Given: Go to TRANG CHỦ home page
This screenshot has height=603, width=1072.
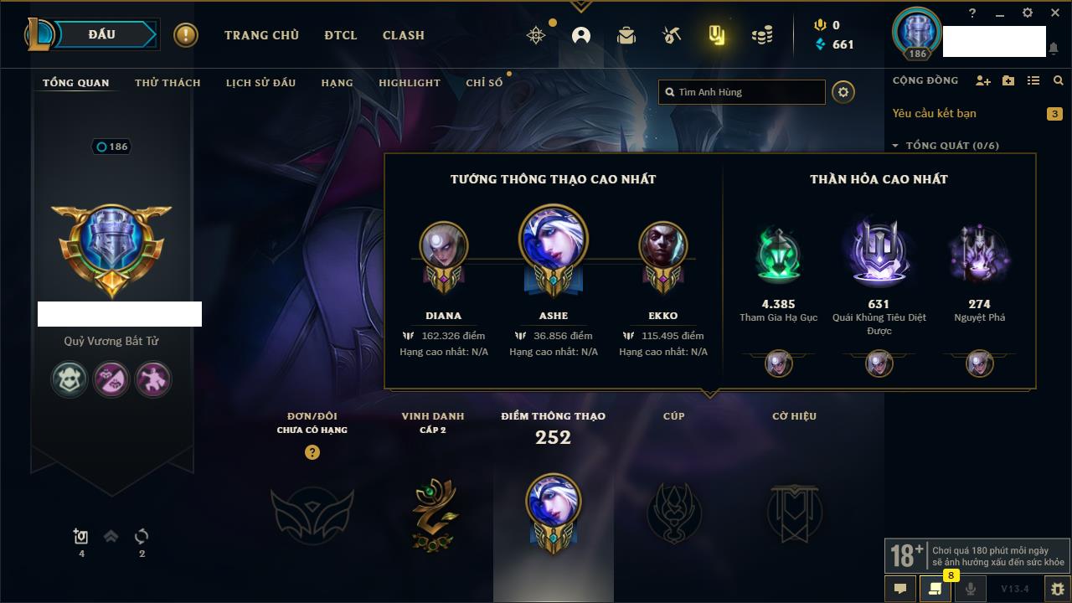Looking at the screenshot, I should [261, 35].
